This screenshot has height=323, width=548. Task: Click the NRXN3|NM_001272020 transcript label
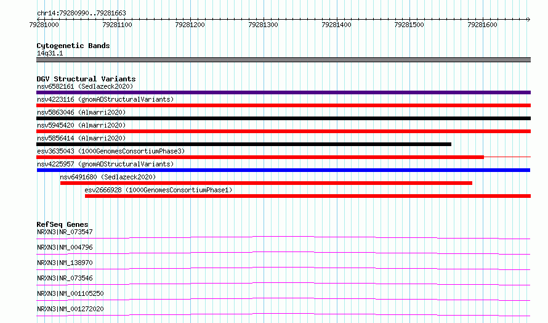tap(70, 309)
